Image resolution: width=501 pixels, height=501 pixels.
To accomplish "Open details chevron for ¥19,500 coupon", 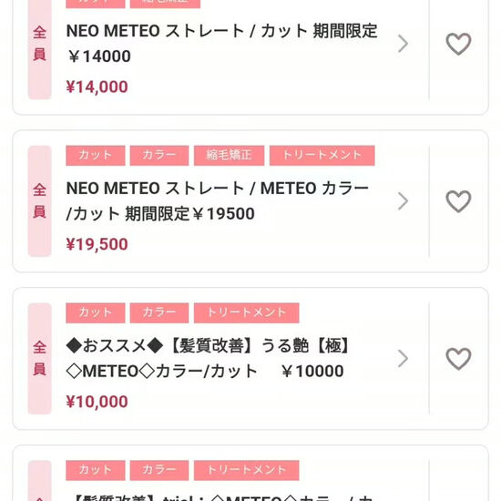I will click(403, 201).
